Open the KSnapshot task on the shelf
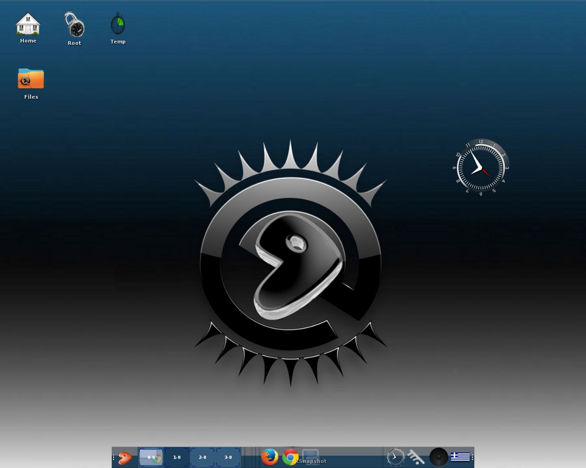 pyautogui.click(x=311, y=457)
